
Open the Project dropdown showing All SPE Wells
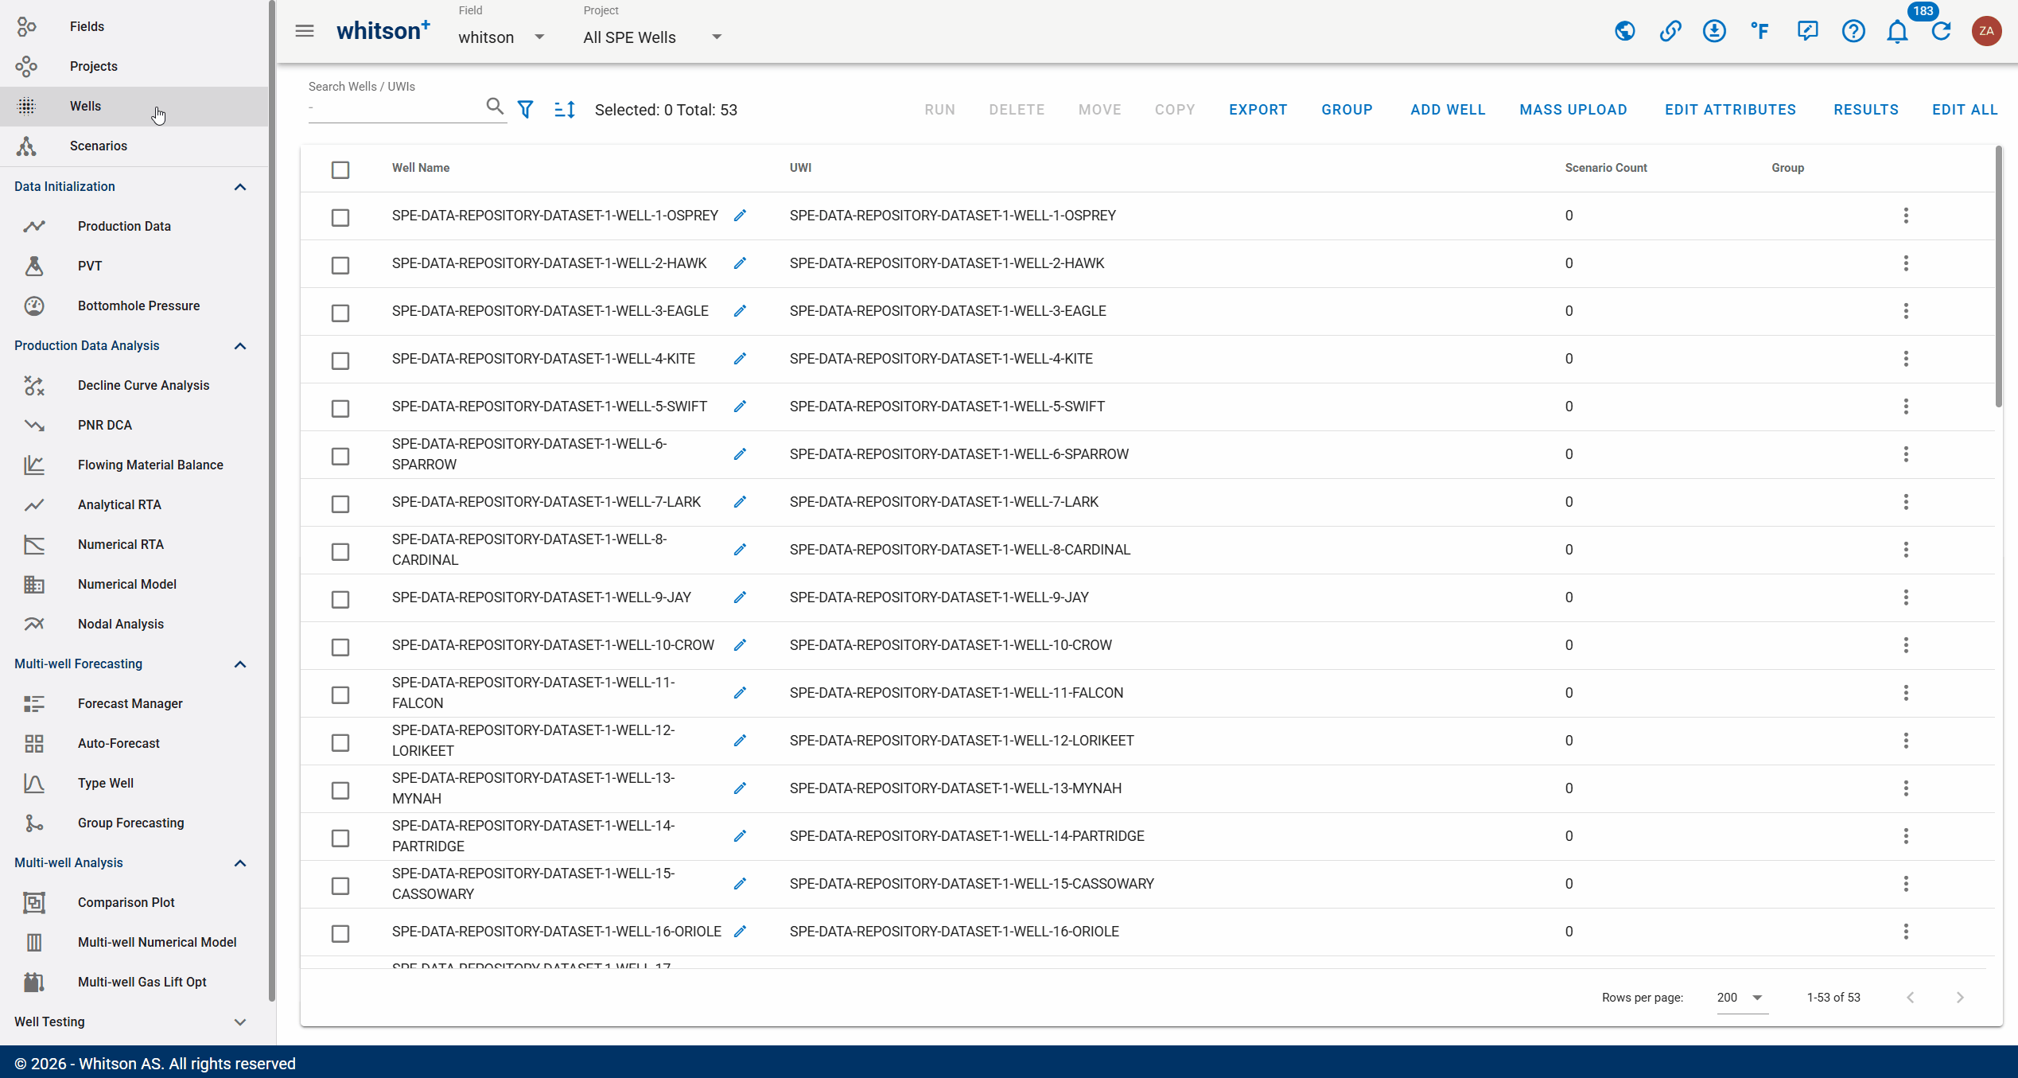pos(653,37)
